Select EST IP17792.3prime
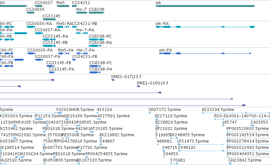The height and width of the screenshot is (165, 270). [x=92, y=148]
